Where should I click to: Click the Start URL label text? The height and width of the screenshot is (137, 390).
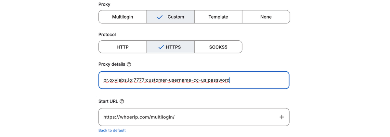108,101
